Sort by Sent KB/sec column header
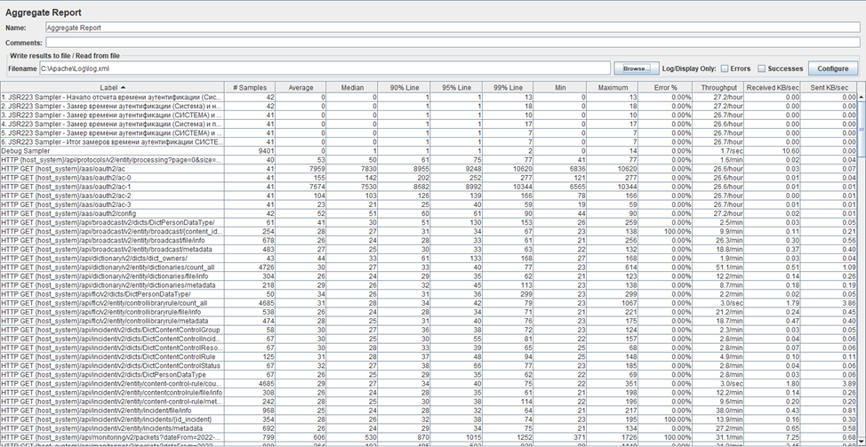The height and width of the screenshot is (447, 866). (829, 87)
